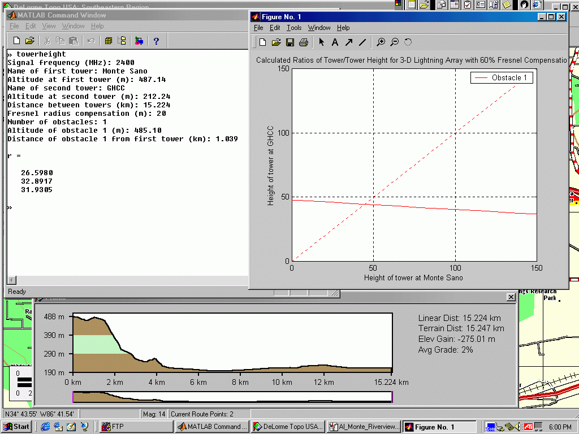Click the Copy icon in MATLAB toolbar

pyautogui.click(x=60, y=41)
